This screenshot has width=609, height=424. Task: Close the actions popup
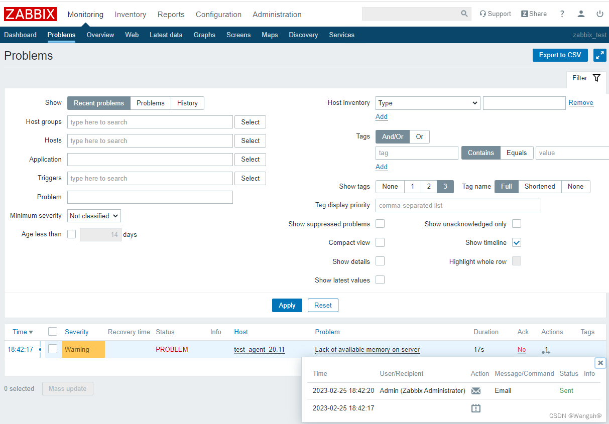click(600, 363)
